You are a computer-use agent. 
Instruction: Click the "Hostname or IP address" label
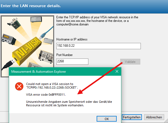[72, 39]
